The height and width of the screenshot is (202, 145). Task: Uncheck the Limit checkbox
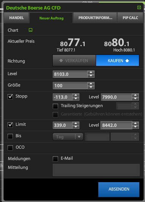(10, 125)
